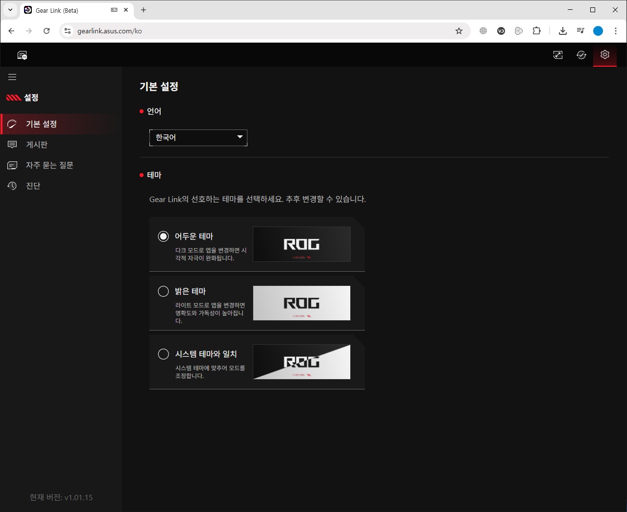
Task: Click the theme instruction text starting with Gear Link의
Action: (x=258, y=199)
